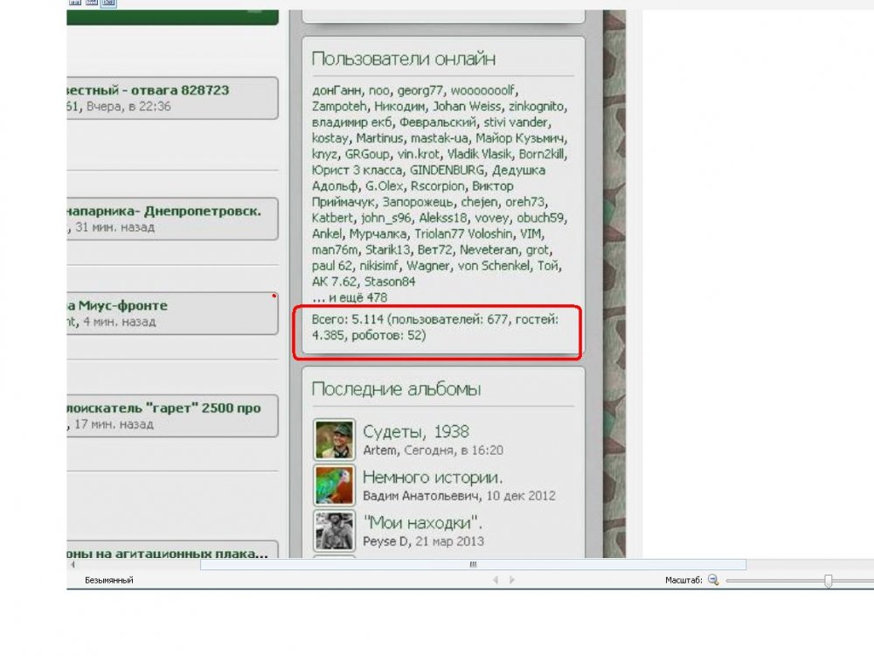Open user донГанн's profile
This screenshot has width=874, height=656.
[x=337, y=90]
